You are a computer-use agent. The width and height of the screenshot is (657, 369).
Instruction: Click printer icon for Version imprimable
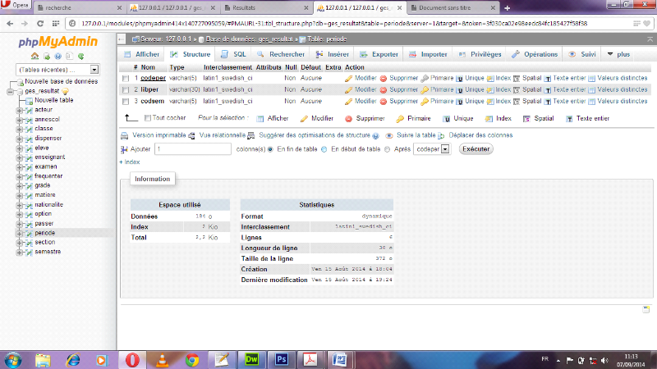125,135
